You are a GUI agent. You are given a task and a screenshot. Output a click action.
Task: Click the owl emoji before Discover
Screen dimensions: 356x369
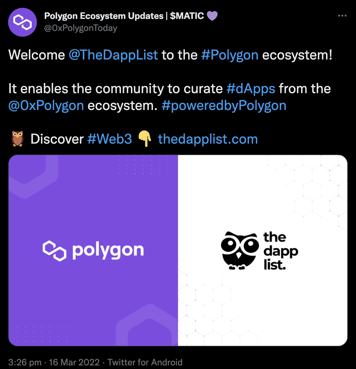point(17,139)
